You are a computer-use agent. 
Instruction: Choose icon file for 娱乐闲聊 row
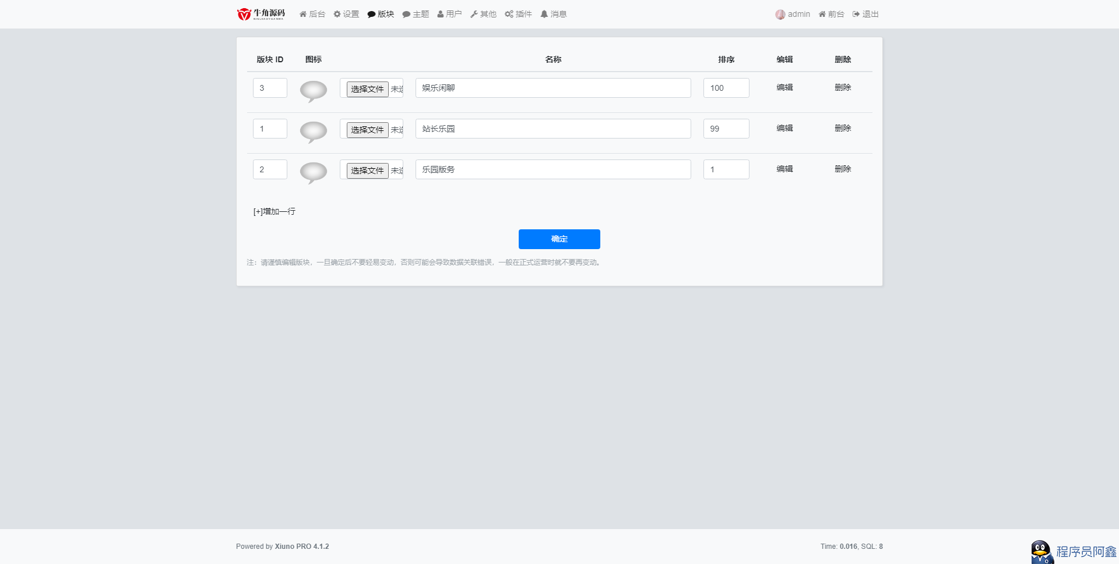(x=368, y=89)
